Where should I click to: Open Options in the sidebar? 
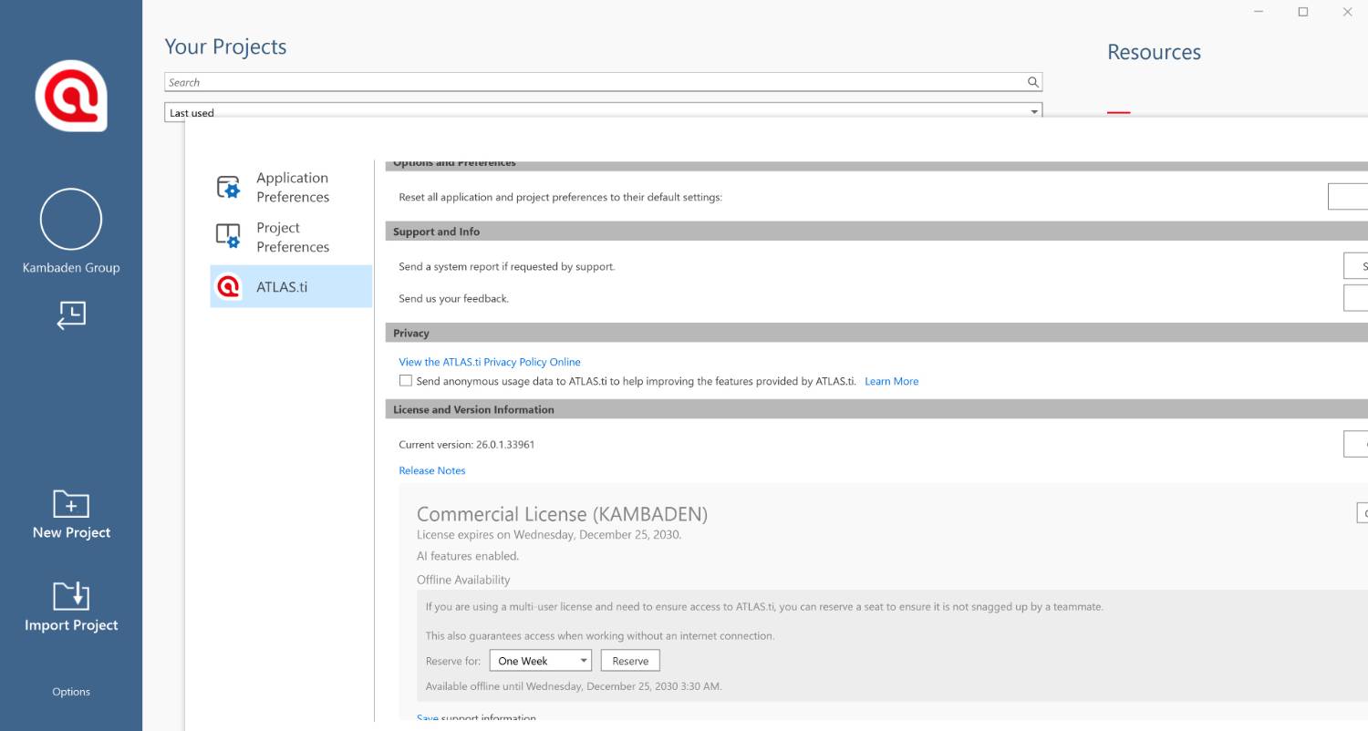coord(71,692)
